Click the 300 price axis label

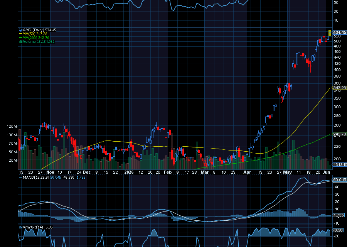click(337, 107)
